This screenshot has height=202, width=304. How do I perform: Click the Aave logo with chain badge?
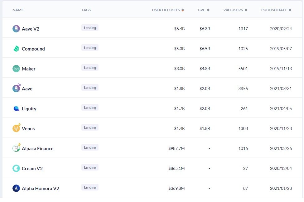pyautogui.click(x=16, y=89)
